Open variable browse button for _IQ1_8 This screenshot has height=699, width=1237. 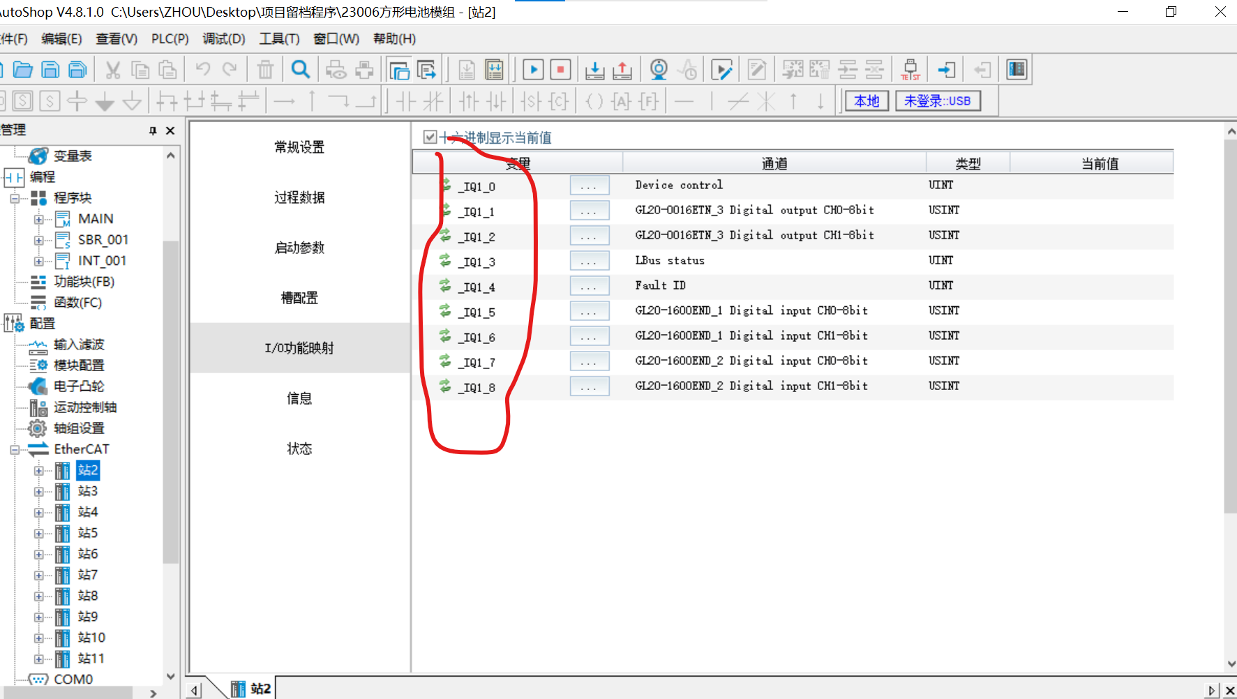tap(589, 386)
